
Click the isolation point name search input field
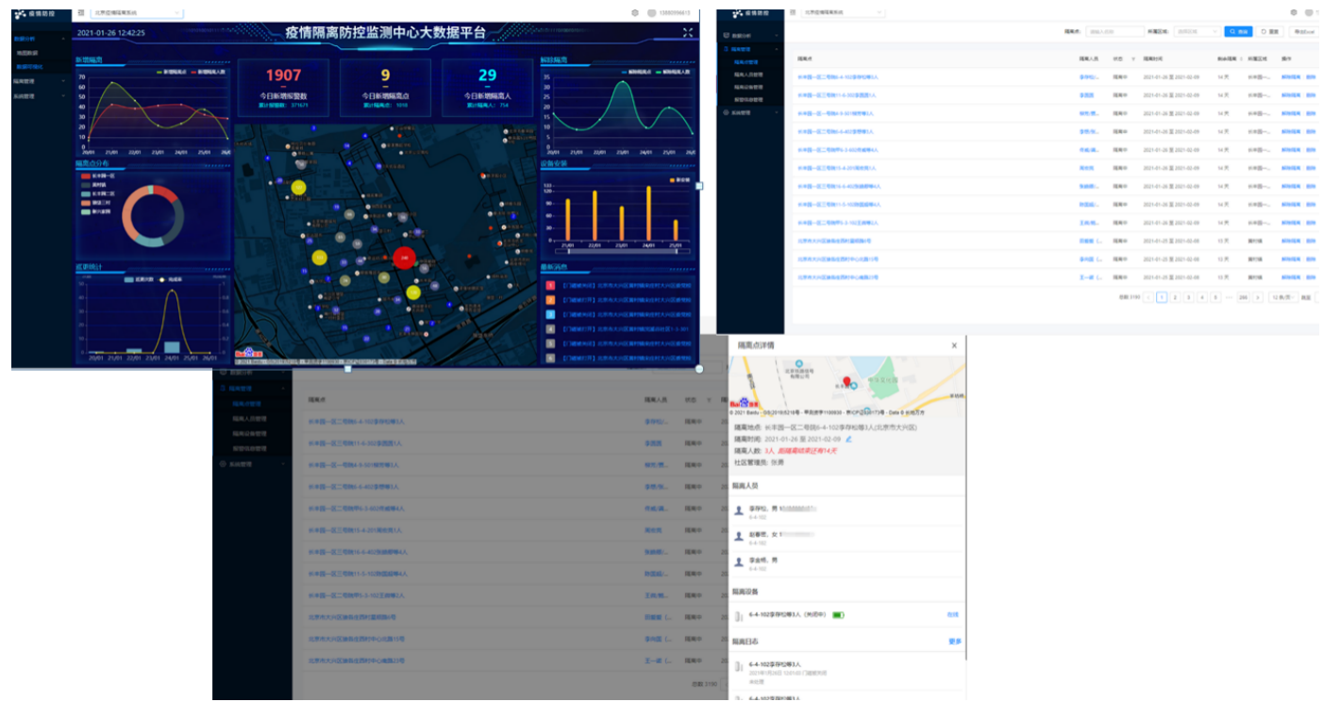pos(1114,31)
